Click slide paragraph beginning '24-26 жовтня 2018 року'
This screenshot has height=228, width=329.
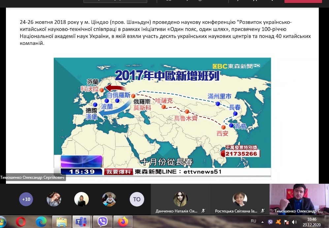coord(165,33)
